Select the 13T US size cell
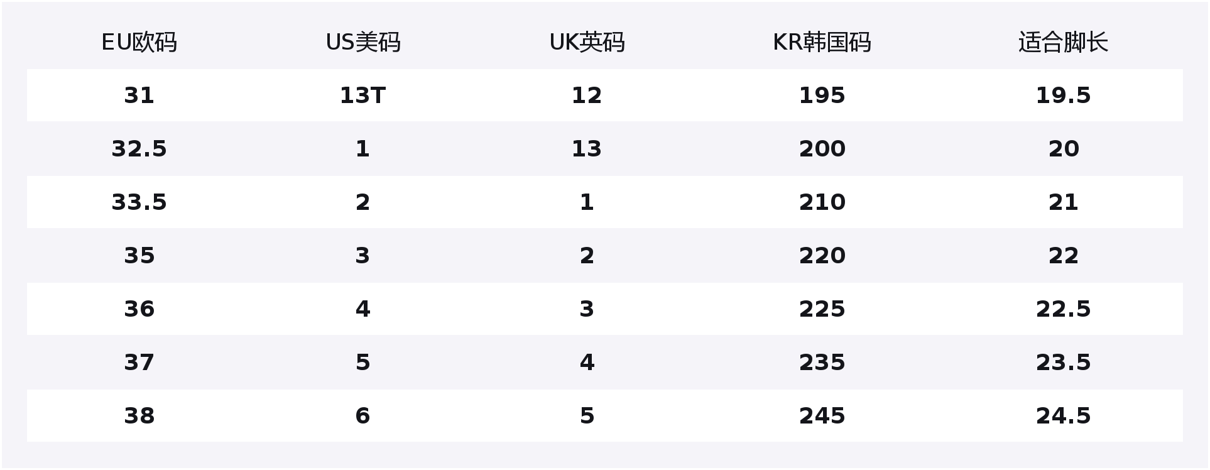The width and height of the screenshot is (1210, 470). pyautogui.click(x=362, y=96)
